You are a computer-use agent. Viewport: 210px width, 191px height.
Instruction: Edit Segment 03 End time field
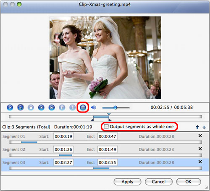click(x=108, y=162)
